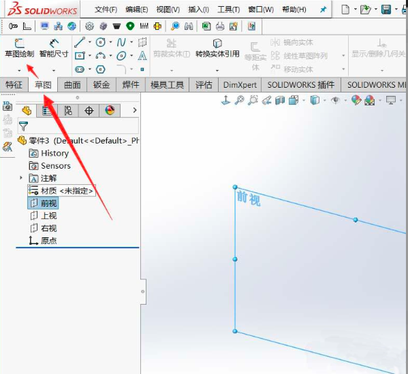Switch to the 钣金 (Sheet Metal) tab
Image resolution: width=408 pixels, height=374 pixels.
[x=101, y=85]
